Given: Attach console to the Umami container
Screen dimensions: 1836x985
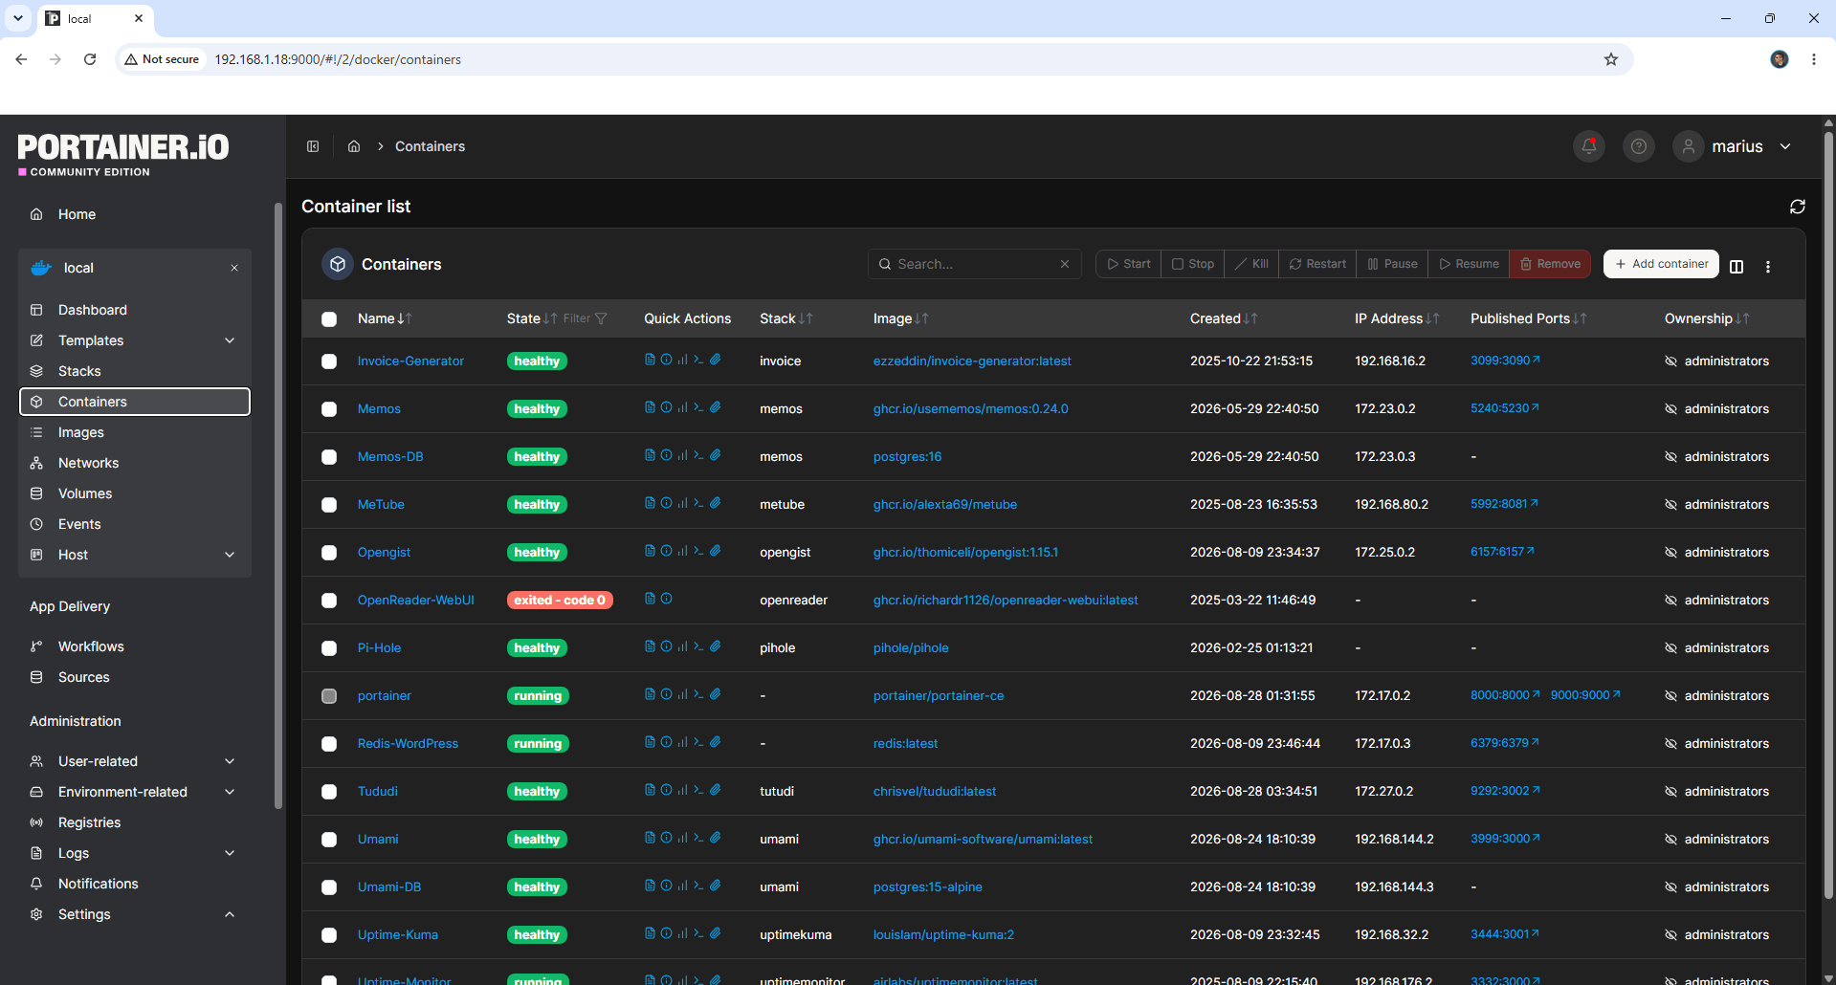Looking at the screenshot, I should pyautogui.click(x=715, y=838).
